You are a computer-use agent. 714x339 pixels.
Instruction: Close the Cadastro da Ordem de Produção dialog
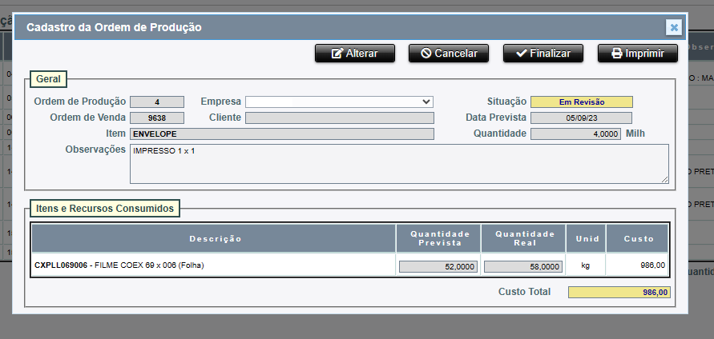[x=674, y=27]
